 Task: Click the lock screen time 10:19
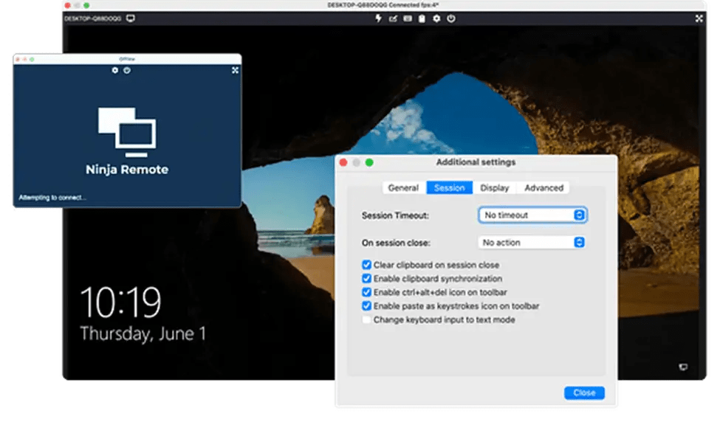coord(121,302)
